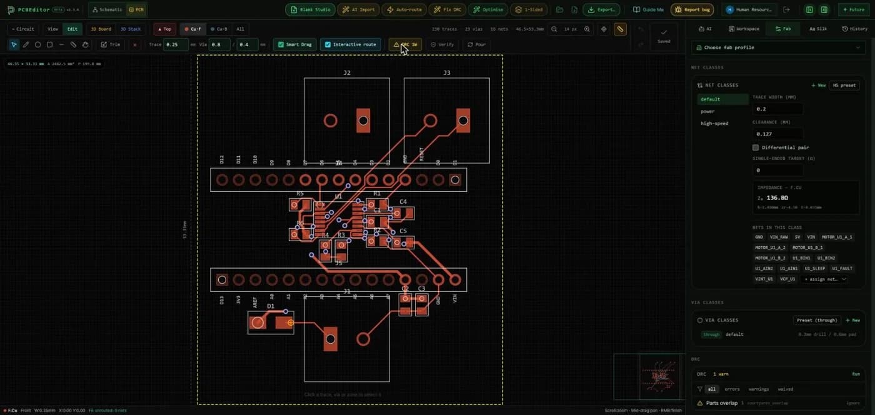The height and width of the screenshot is (415, 875).
Task: Click the DRC filter funnel icon
Action: pyautogui.click(x=700, y=389)
